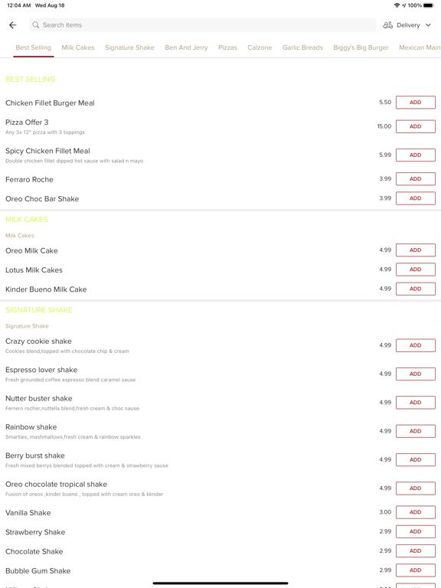Image resolution: width=441 pixels, height=588 pixels.
Task: Tap the home indicator bar
Action: (x=220, y=583)
